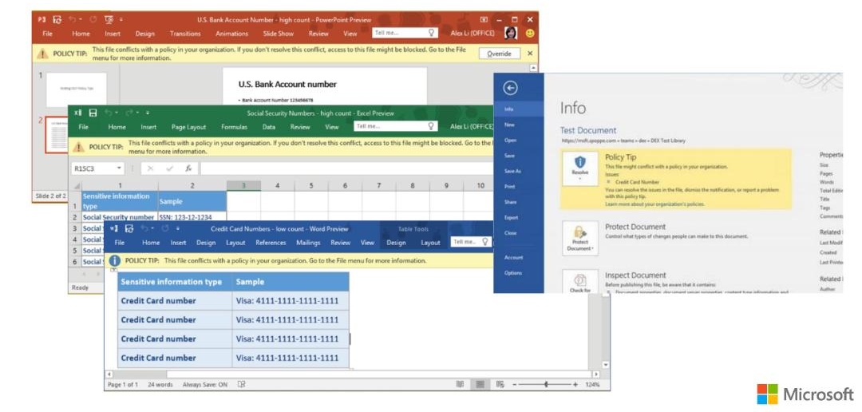Click Redo in the Excel quick access toolbar

click(x=130, y=113)
